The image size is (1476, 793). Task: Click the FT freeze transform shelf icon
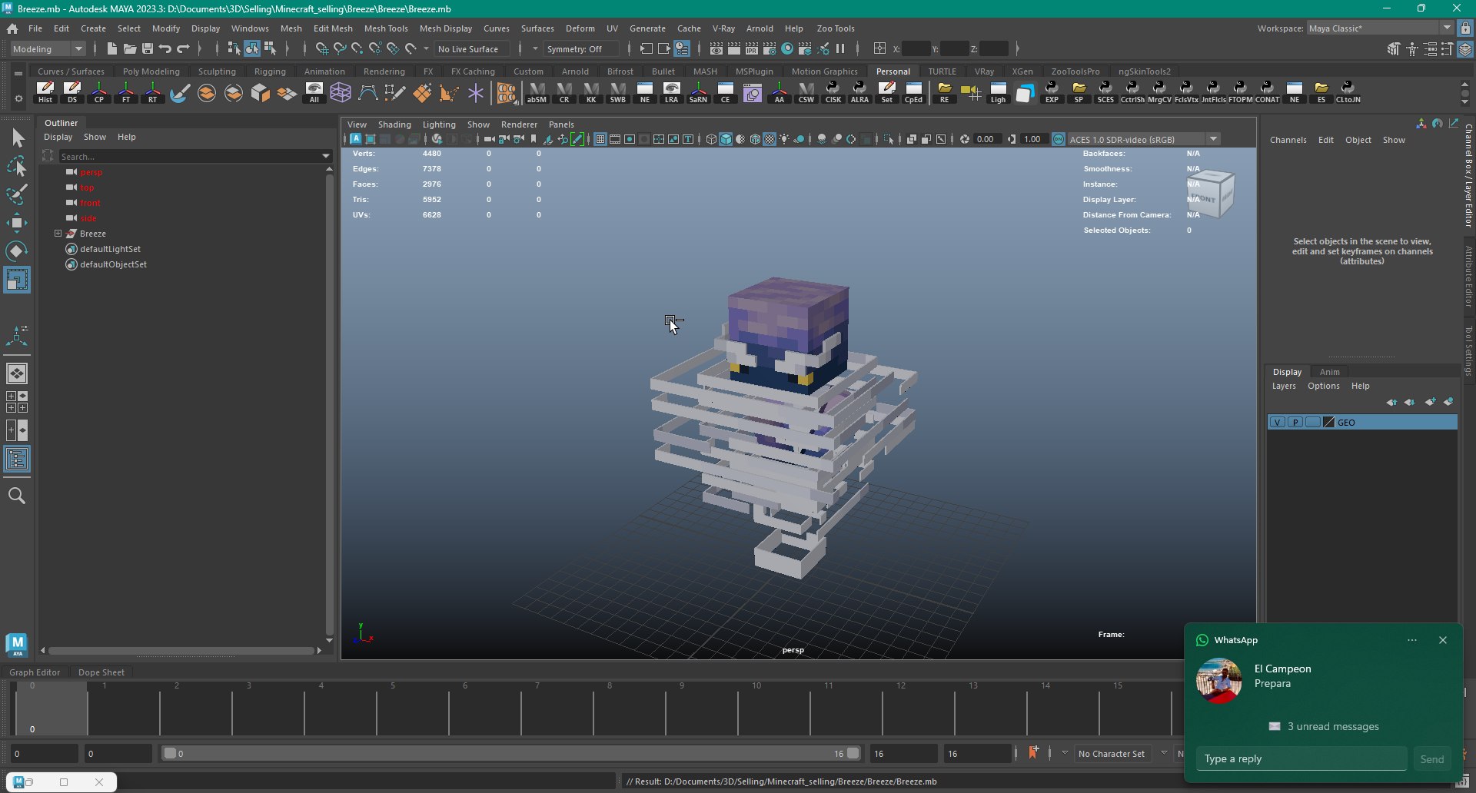126,92
